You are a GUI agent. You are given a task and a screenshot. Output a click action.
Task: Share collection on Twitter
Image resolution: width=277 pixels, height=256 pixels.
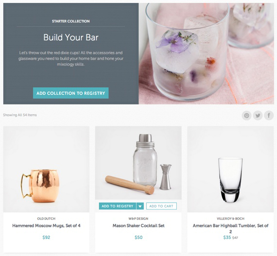coord(258,116)
